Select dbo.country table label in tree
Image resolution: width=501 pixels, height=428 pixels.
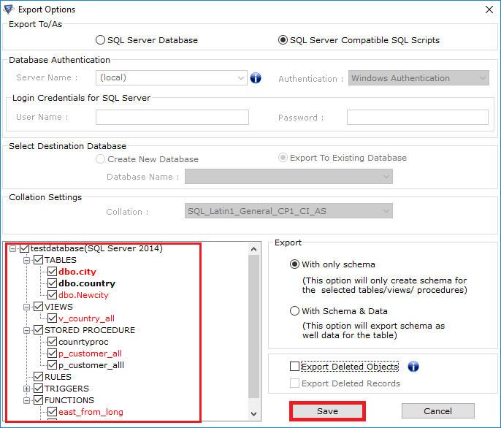click(x=87, y=283)
